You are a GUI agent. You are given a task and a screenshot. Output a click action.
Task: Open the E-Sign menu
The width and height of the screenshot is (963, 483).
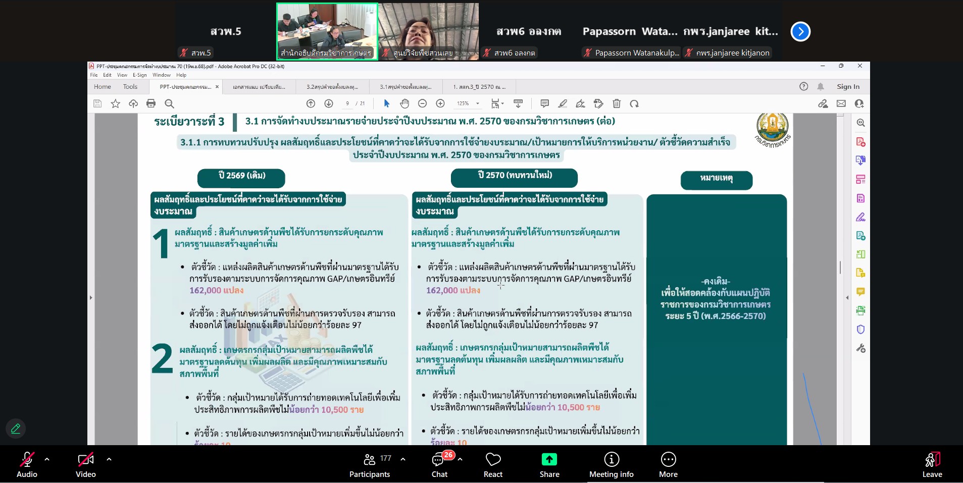pos(139,75)
